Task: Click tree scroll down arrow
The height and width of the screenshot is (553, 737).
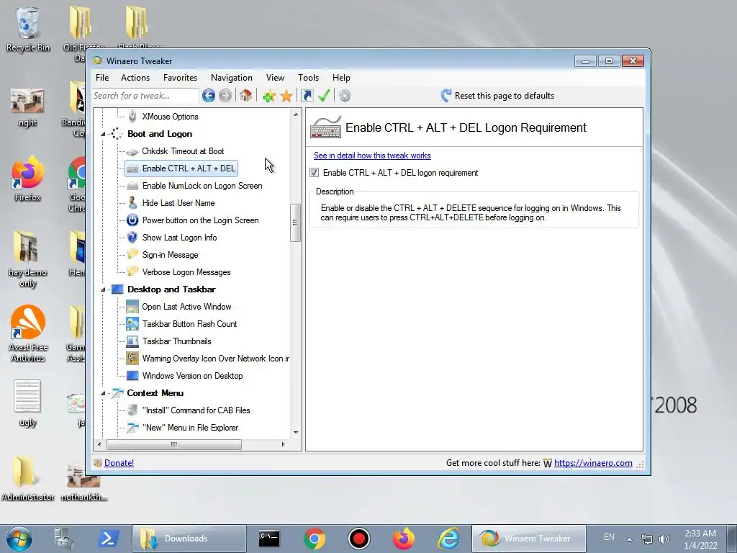Action: click(x=296, y=433)
